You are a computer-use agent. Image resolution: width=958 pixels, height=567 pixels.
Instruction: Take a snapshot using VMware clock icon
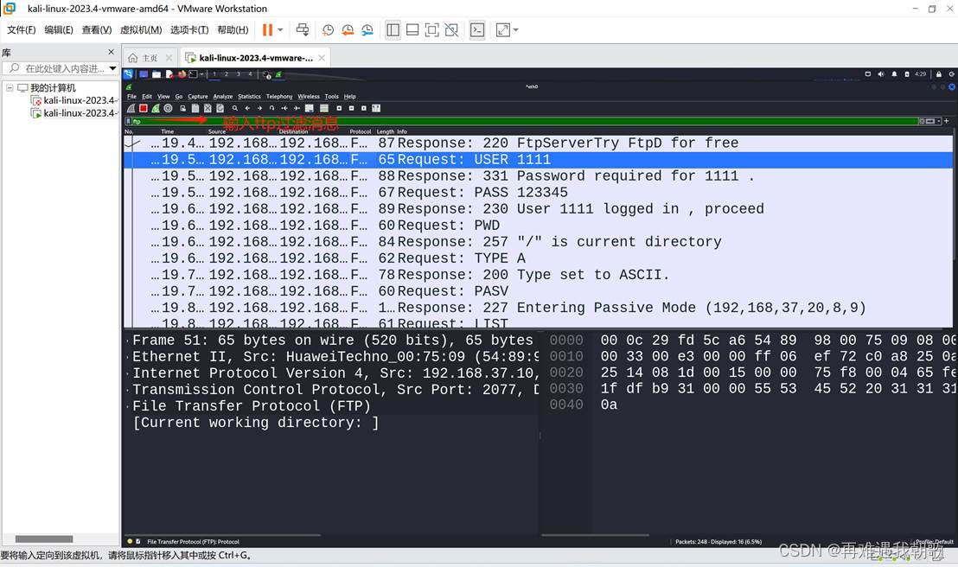point(328,29)
